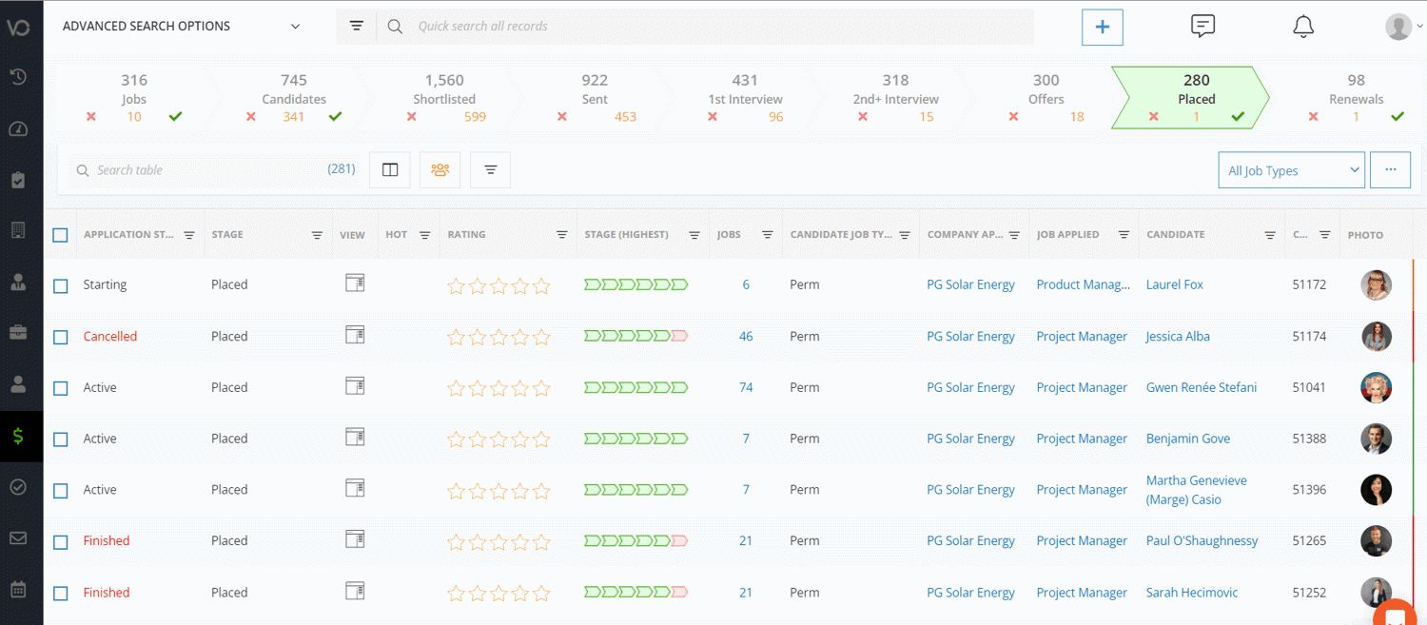The height and width of the screenshot is (625, 1427).
Task: Open the briefcase jobs icon in sidebar
Action: click(x=18, y=333)
